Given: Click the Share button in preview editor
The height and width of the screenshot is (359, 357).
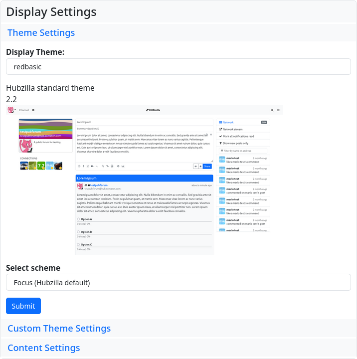Looking at the screenshot, I should (207, 166).
